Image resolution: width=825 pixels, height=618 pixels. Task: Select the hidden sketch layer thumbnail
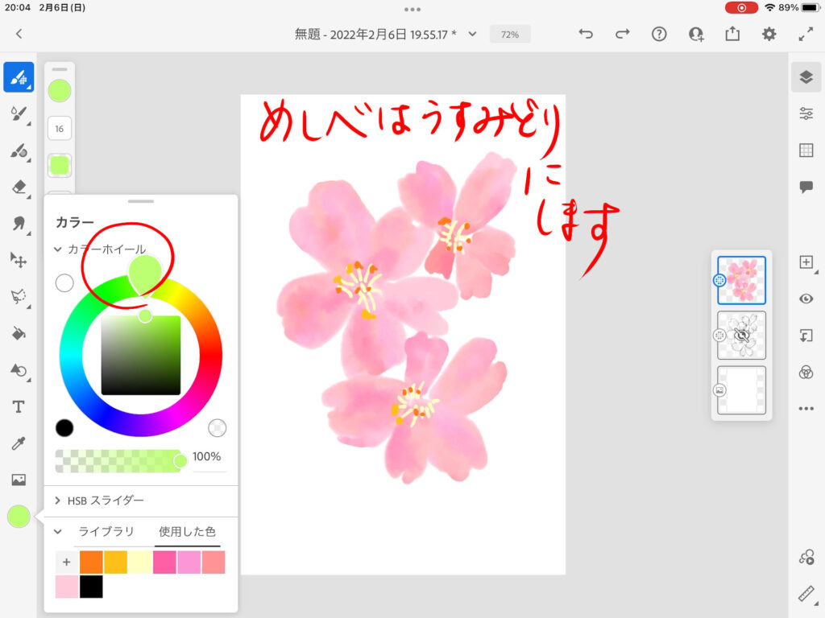(x=741, y=336)
